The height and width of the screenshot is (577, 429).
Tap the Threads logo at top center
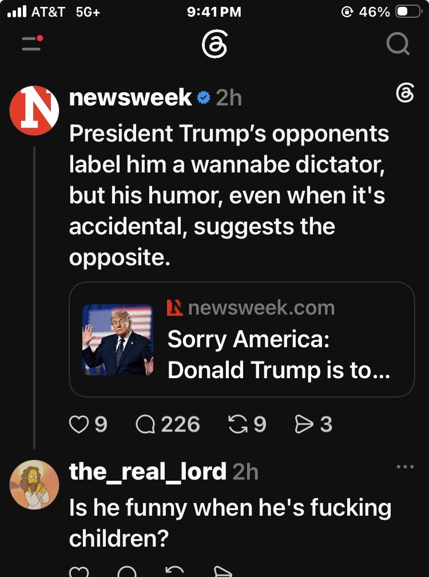pyautogui.click(x=214, y=44)
